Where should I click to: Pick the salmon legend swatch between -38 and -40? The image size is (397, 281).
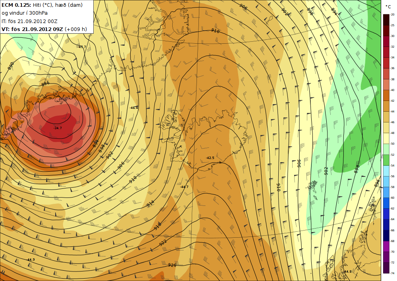(x=386, y=84)
